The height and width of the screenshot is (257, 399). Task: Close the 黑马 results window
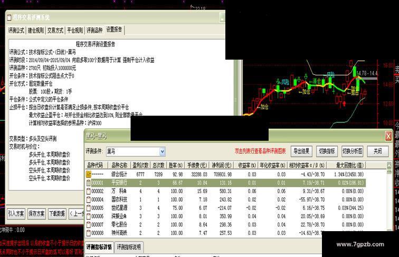pos(388,136)
